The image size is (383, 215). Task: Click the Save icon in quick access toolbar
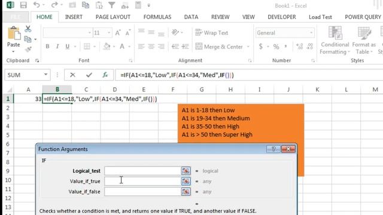coord(23,5)
